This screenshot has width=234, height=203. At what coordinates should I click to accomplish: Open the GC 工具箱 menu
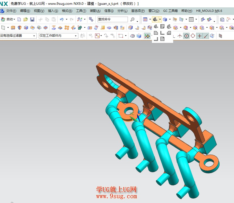[170, 11]
